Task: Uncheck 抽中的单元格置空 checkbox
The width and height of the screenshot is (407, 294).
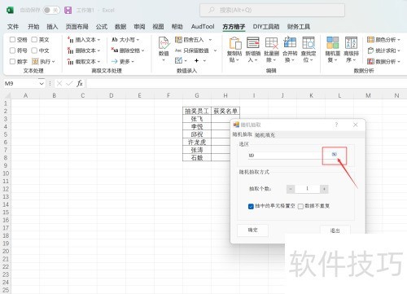Action: [251, 206]
